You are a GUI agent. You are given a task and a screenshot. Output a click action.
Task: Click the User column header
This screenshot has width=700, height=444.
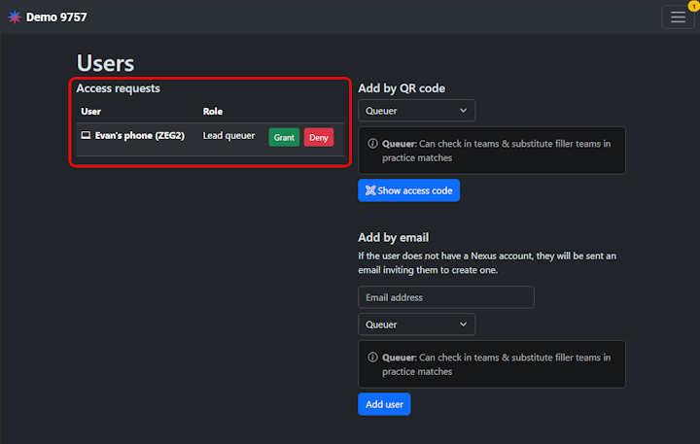[90, 112]
